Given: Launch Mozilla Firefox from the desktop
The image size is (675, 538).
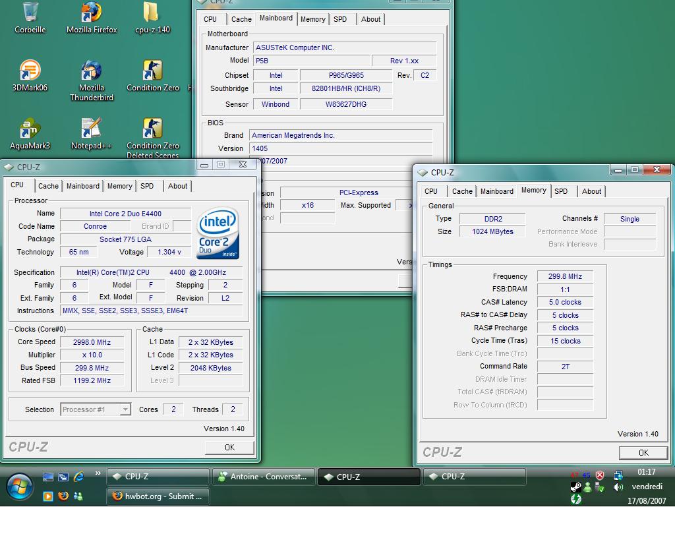Looking at the screenshot, I should click(91, 17).
